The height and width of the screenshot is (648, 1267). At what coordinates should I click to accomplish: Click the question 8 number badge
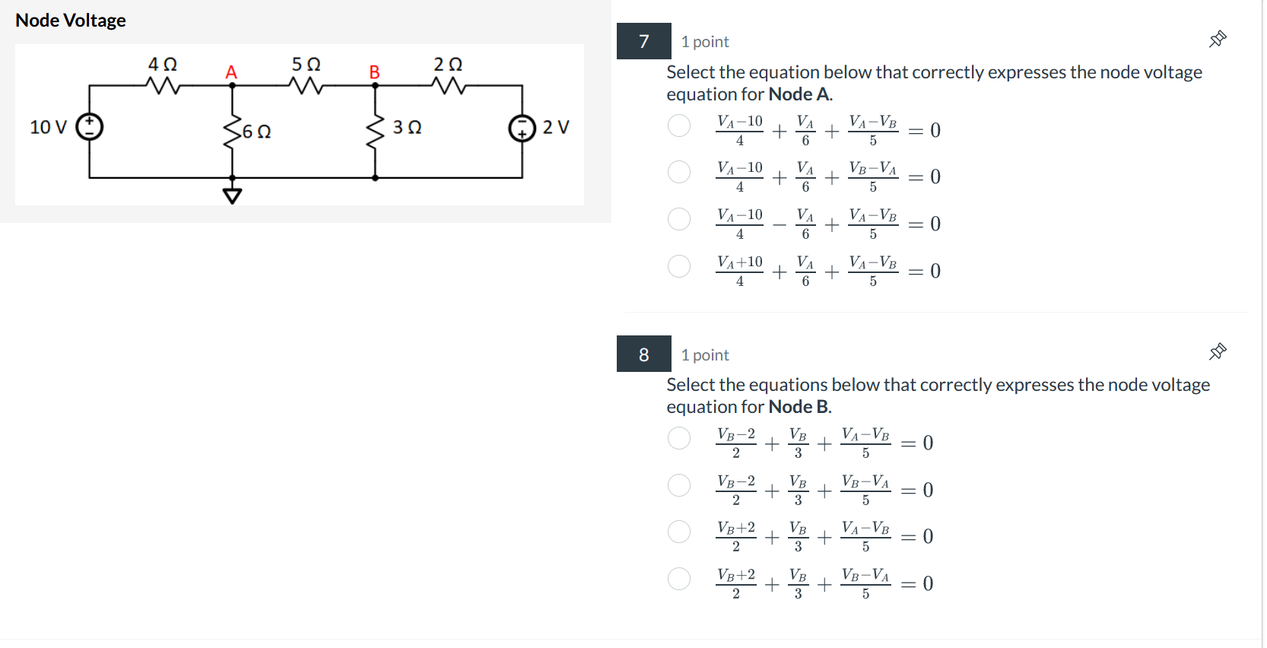643,354
